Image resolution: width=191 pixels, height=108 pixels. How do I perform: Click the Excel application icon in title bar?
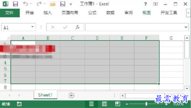6,4
